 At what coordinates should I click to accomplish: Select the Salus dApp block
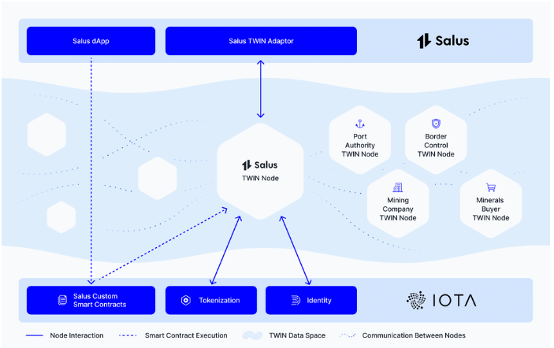(x=91, y=41)
